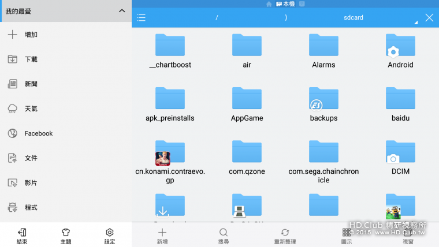Click the baidu folder name

(x=400, y=118)
